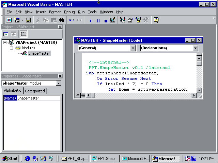Switch to the Categorized tab
Image resolution: width=218 pixels, height=163 pixels.
pyautogui.click(x=35, y=91)
